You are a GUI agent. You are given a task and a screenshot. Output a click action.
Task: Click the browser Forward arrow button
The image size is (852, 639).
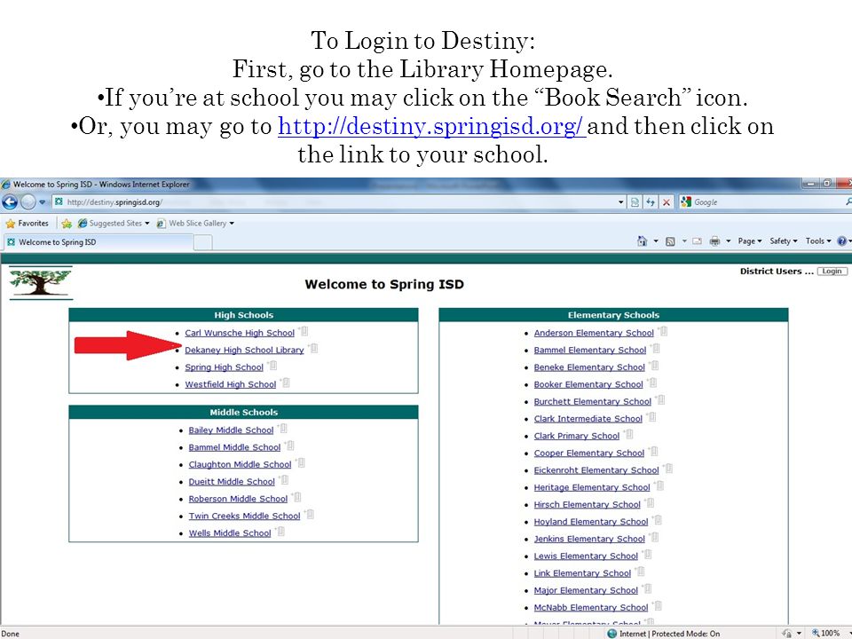(28, 202)
